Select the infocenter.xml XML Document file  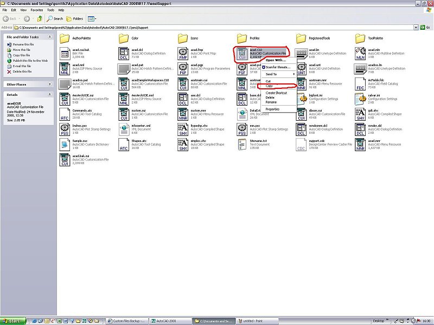(135, 129)
